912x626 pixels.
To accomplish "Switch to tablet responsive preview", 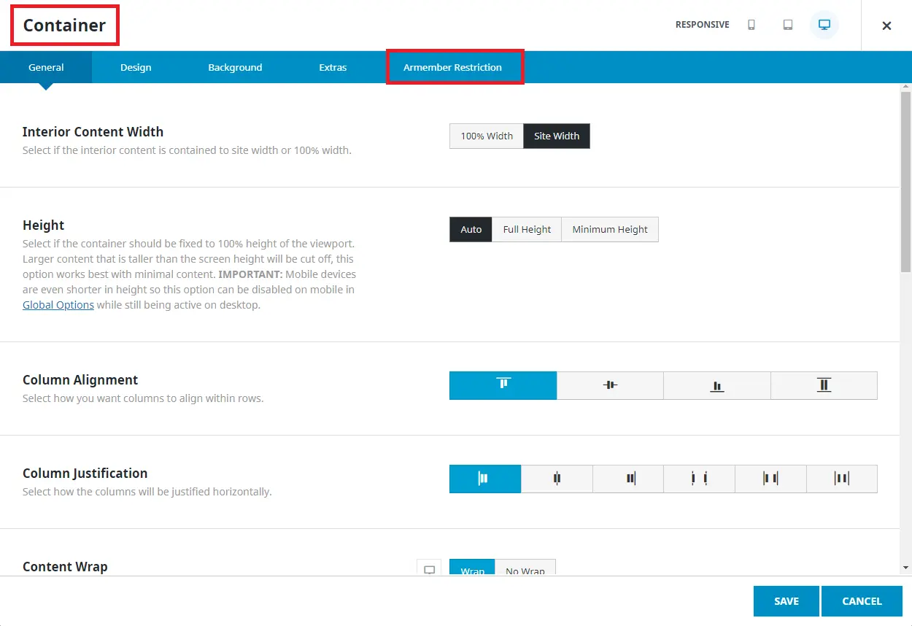I will tap(788, 25).
